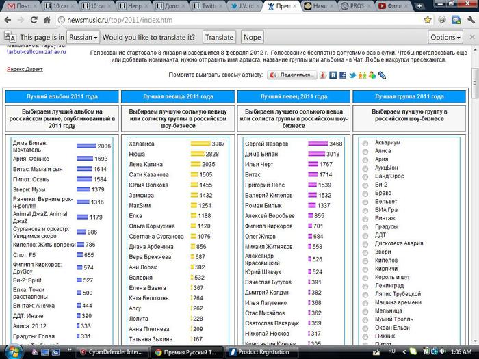Open the Windows Start orb
Viewport: 479px width, 359px height.
point(13,352)
